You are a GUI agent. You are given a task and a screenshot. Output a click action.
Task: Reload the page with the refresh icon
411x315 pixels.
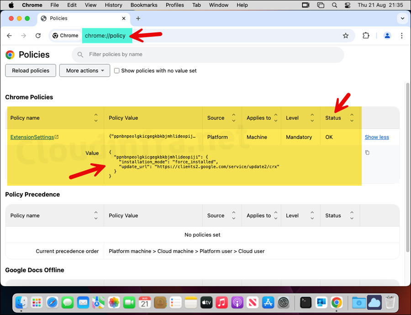(x=38, y=36)
